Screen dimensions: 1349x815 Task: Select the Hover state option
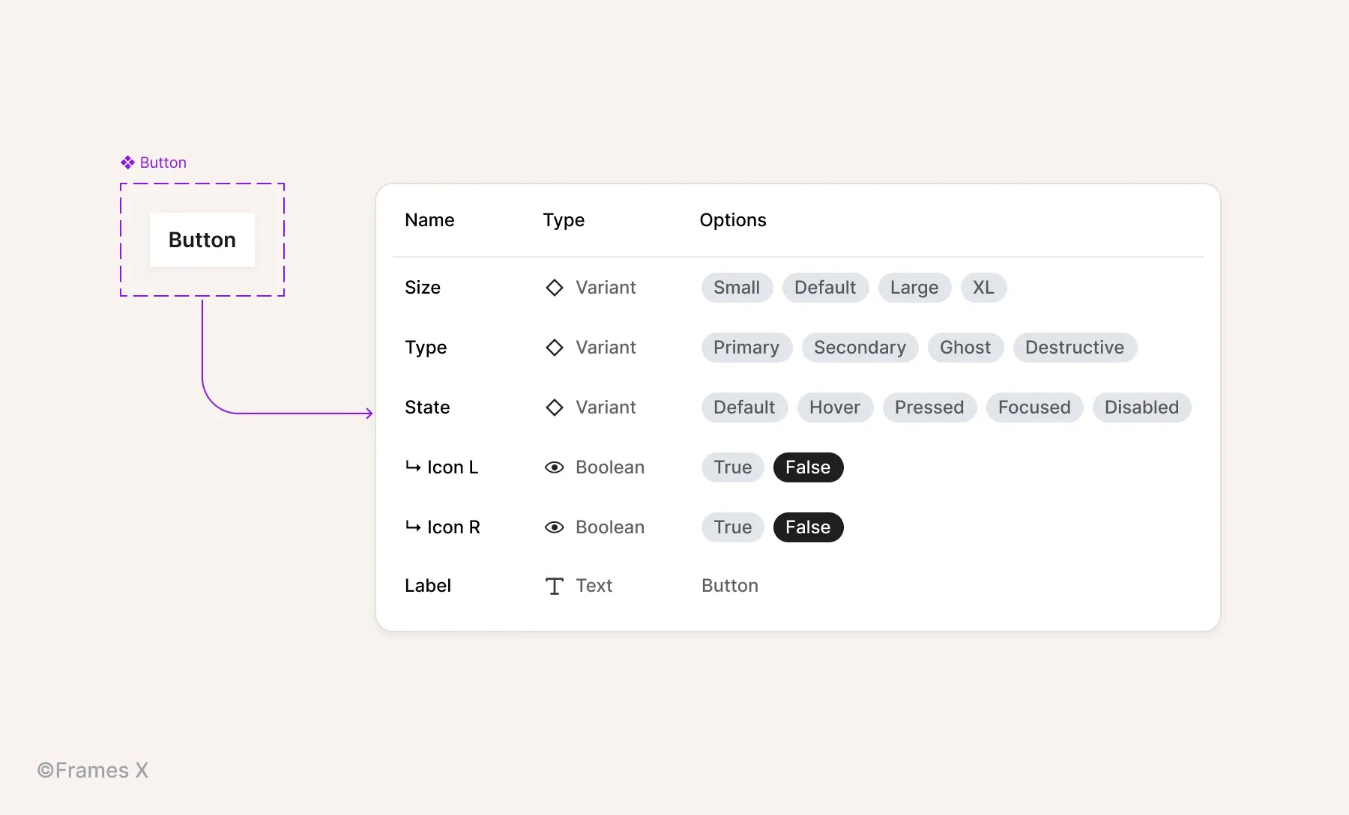835,407
